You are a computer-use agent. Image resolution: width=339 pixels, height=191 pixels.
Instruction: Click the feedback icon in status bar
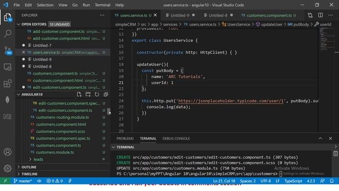[x=323, y=181]
